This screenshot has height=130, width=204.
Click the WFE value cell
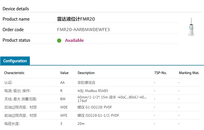click(x=64, y=115)
